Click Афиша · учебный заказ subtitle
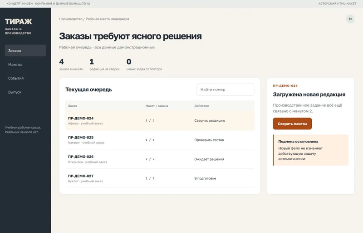 point(85,124)
